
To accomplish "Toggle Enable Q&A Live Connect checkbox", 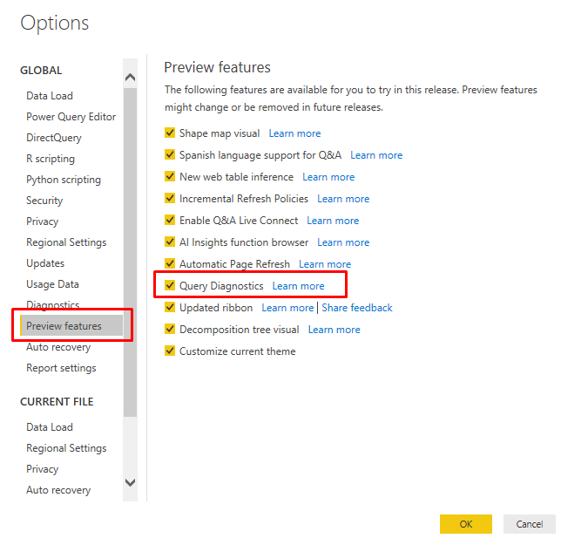I will coord(170,221).
